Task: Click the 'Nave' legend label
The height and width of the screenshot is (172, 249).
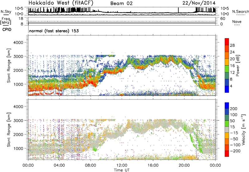Action: (x=237, y=21)
